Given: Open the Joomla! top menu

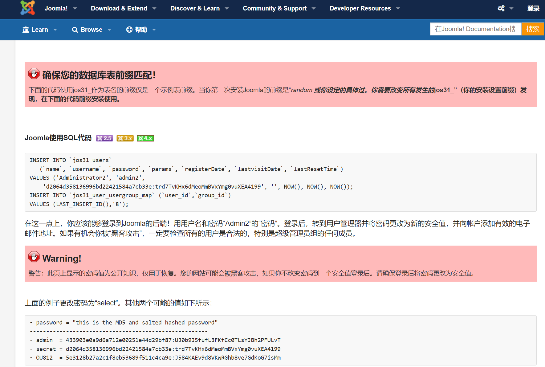Looking at the screenshot, I should [56, 8].
